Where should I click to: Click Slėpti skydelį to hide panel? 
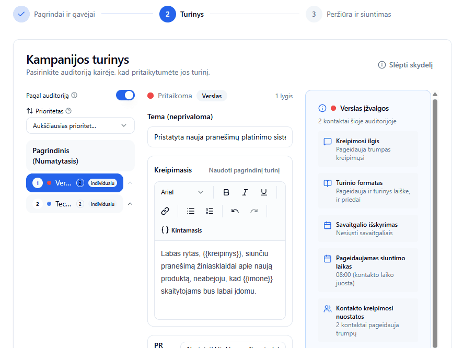pos(405,65)
